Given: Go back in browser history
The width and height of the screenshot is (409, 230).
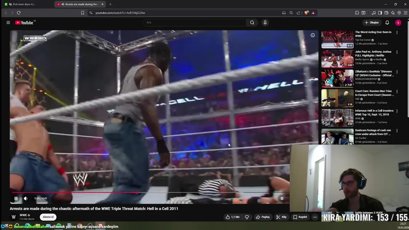Looking at the screenshot, I should 6,13.
